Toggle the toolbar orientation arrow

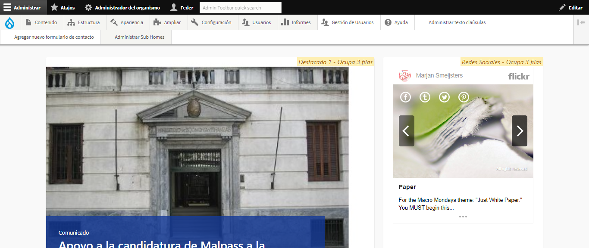click(581, 22)
